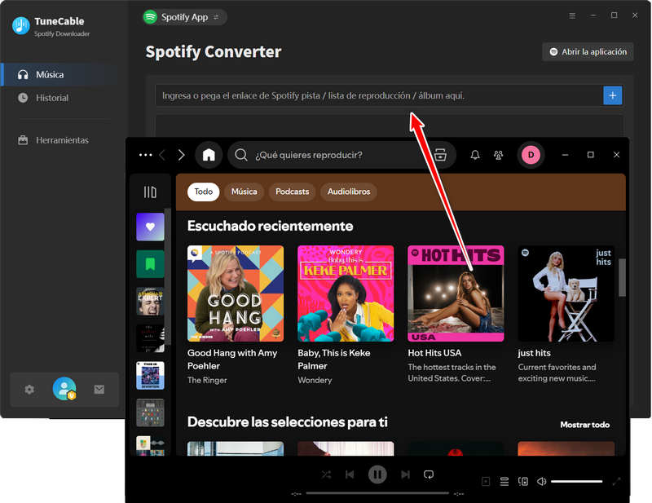Open Spotify three-dot menu
Image resolution: width=652 pixels, height=503 pixels.
click(x=145, y=155)
